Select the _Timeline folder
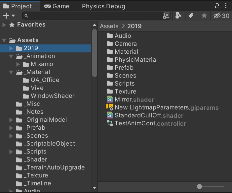Screen dimensions: 232x193 coord(33,183)
